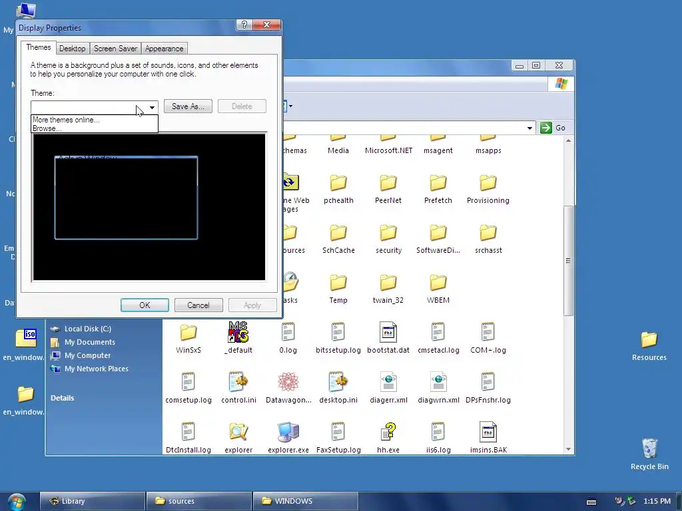This screenshot has height=511, width=682.
Task: Choose the Browse... theme option
Action: (x=47, y=128)
